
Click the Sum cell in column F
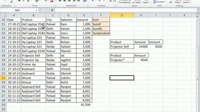101,20
